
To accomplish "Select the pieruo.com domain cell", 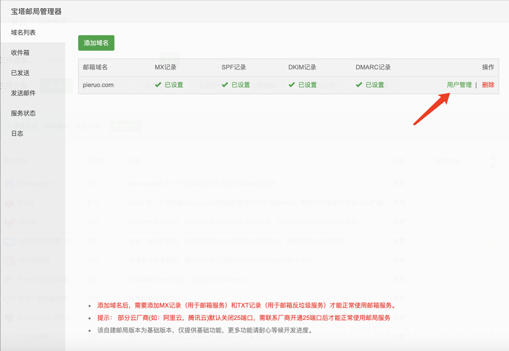I will click(99, 85).
